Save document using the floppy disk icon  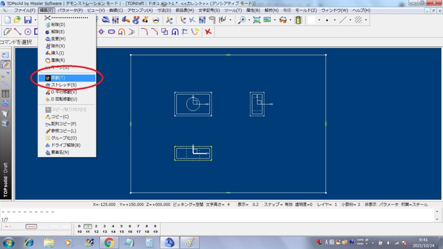[x=28, y=20]
